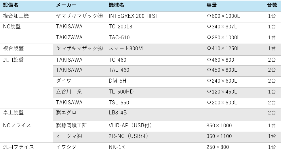Click the 設備名 column header
The height and width of the screenshot is (154, 282).
pos(11,5)
